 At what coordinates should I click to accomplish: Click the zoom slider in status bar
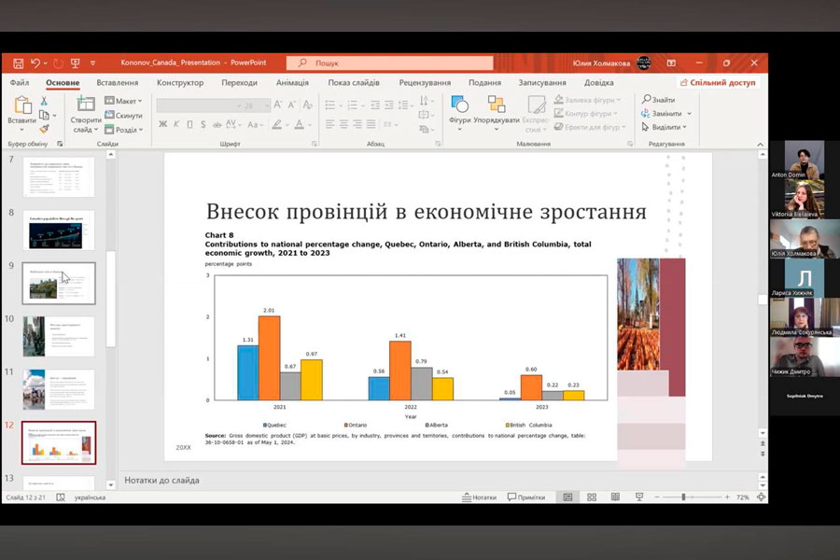coord(684,497)
